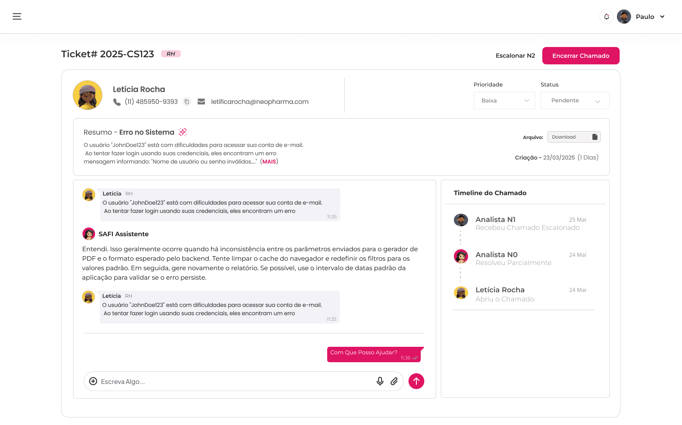Screen dimensions: 682x425
Task: Click Letícia Rocha's profile avatar
Action: coord(88,95)
